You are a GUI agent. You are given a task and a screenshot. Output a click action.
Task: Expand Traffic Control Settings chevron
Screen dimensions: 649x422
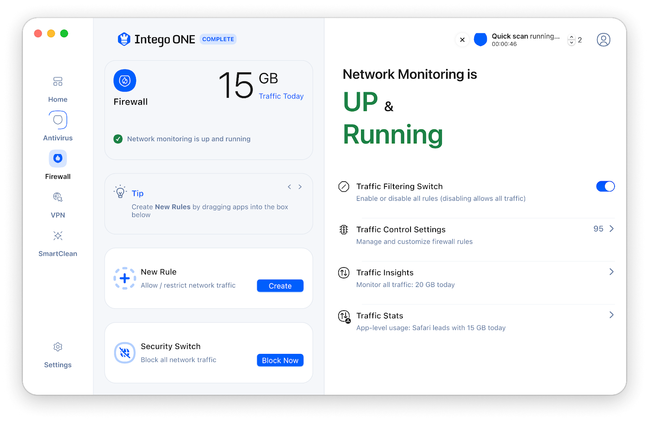(612, 229)
